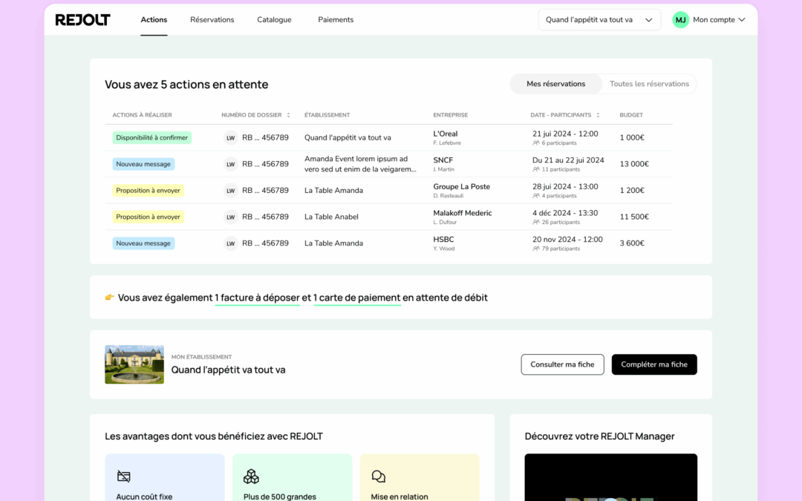Click the SNCF company name

point(443,160)
